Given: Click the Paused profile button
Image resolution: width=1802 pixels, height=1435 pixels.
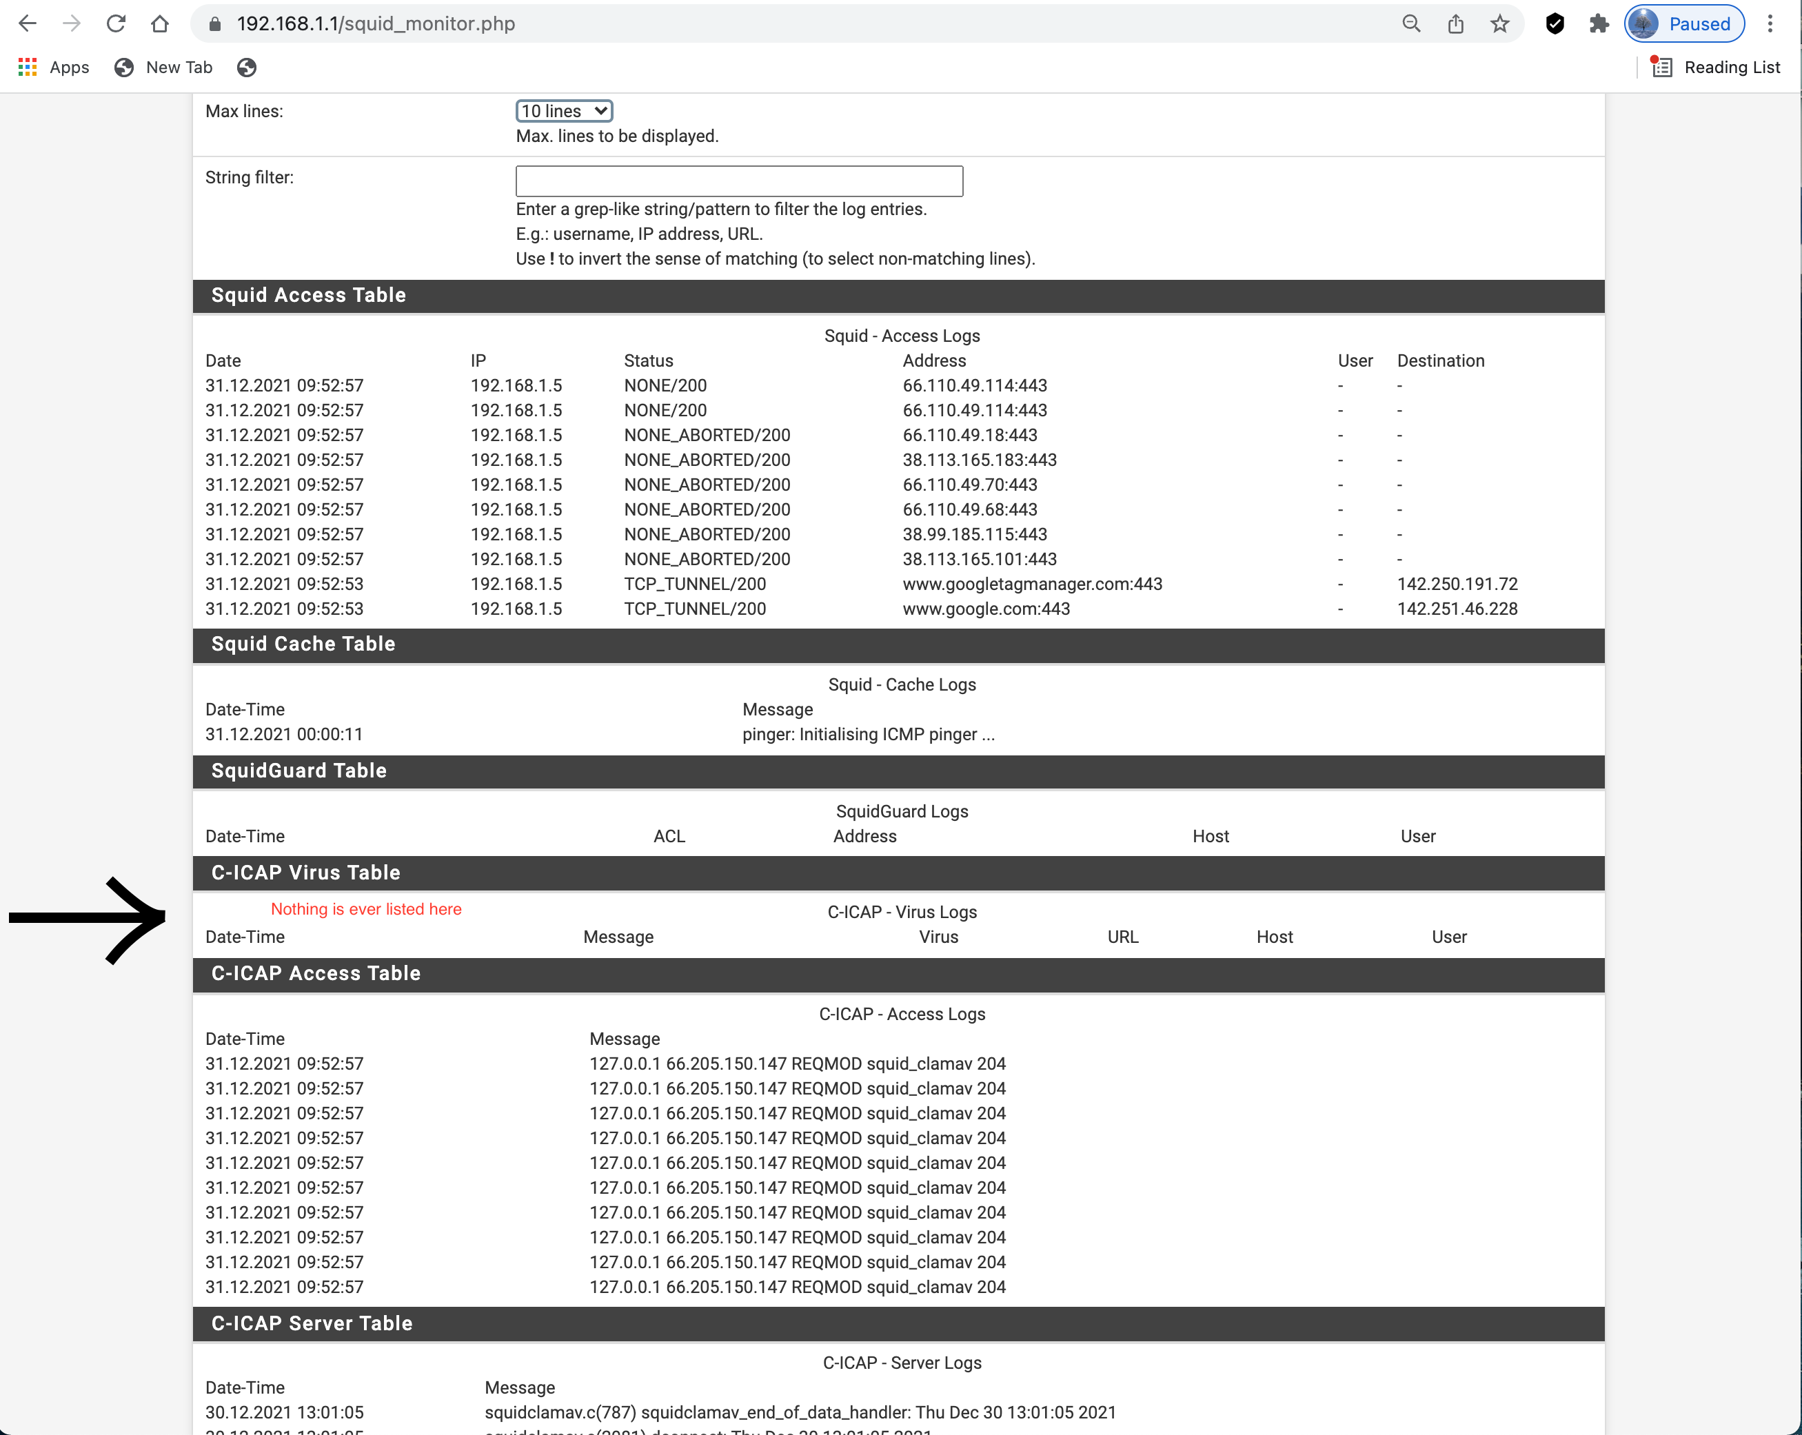Looking at the screenshot, I should (1684, 23).
